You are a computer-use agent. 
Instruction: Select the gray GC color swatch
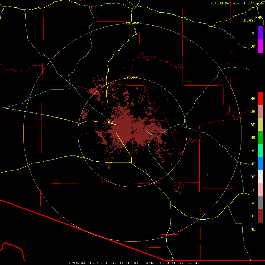point(260,203)
